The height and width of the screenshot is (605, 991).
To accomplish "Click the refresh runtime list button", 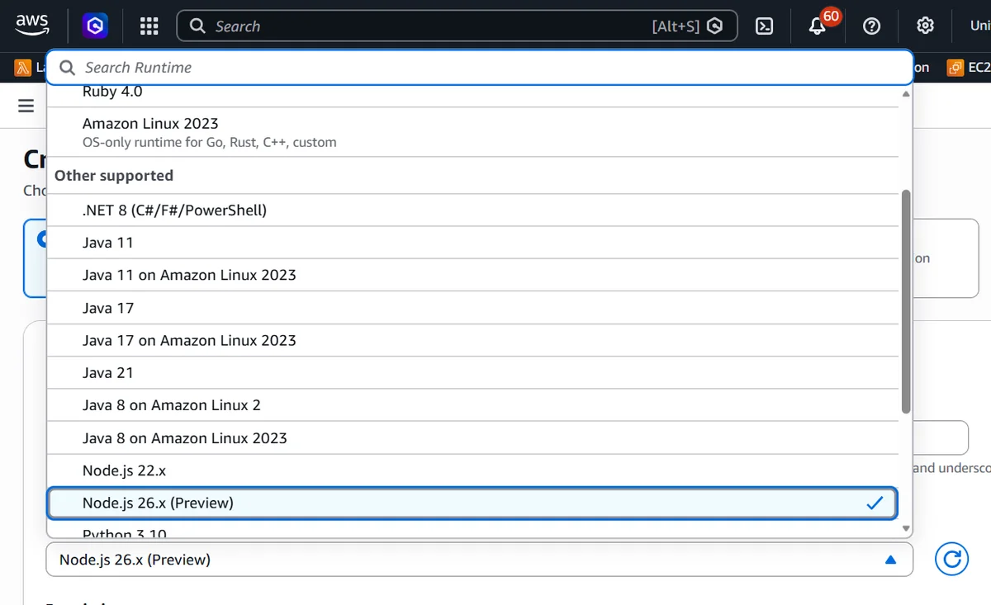I will (x=951, y=560).
